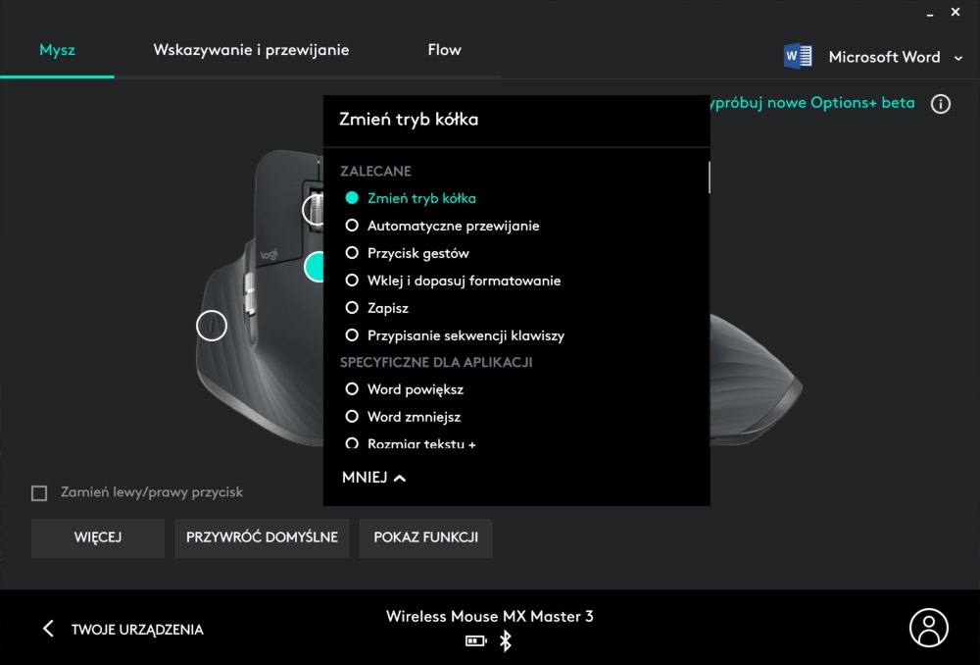Expand the Microsoft Word application dropdown

click(x=958, y=58)
